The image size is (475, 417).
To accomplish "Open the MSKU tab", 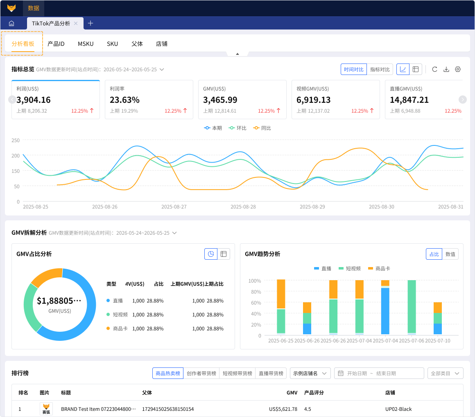I will click(x=86, y=44).
